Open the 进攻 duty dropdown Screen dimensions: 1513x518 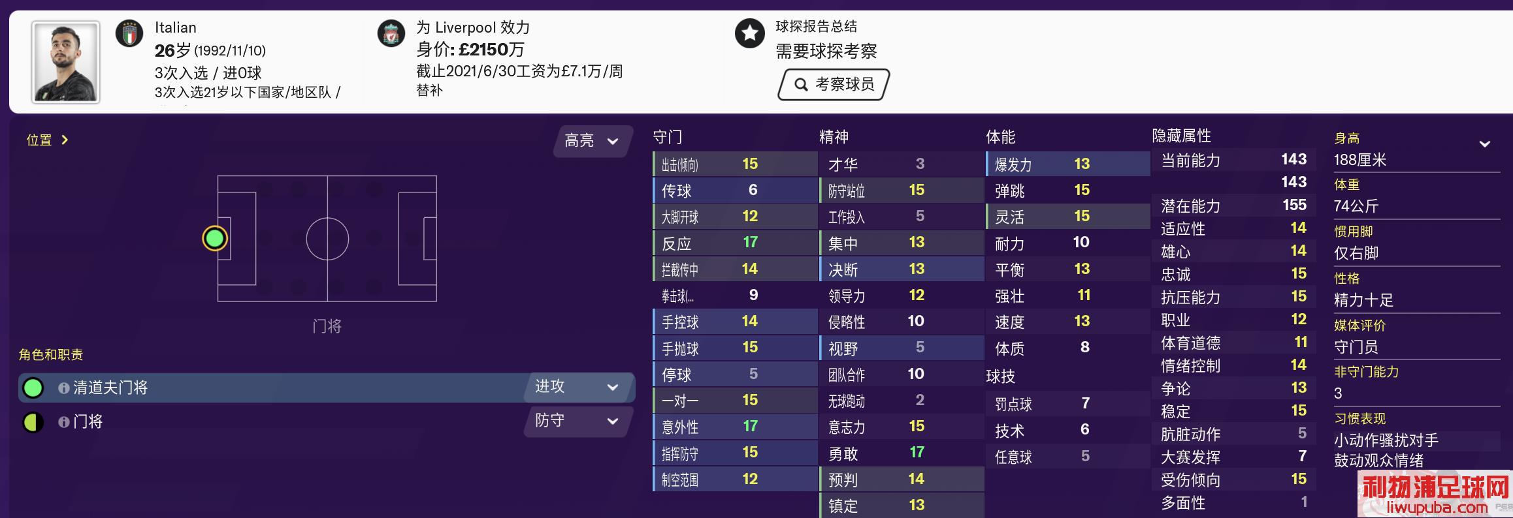[578, 387]
